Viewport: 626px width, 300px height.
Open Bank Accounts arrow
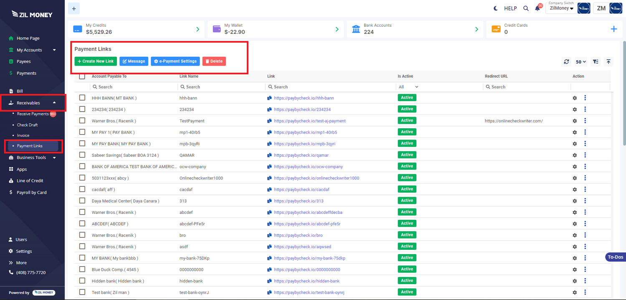(477, 29)
